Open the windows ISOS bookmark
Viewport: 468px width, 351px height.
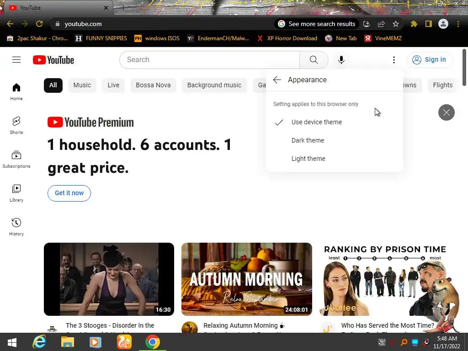[157, 38]
